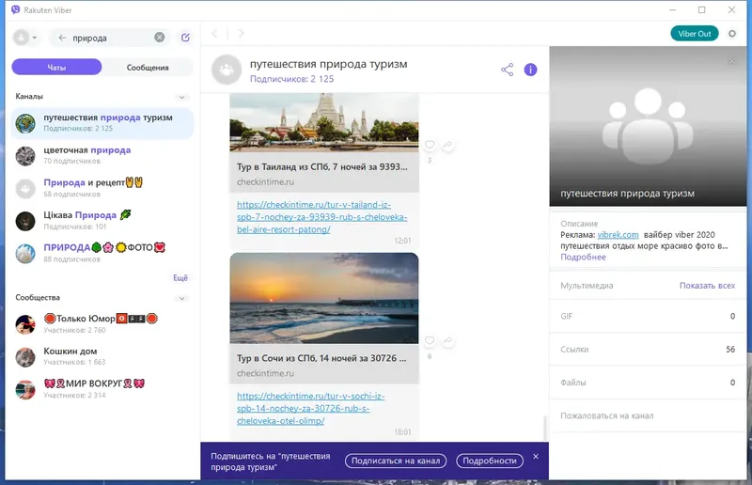This screenshot has width=752, height=485.
Task: Open community Только Юмор
Action: [102, 324]
